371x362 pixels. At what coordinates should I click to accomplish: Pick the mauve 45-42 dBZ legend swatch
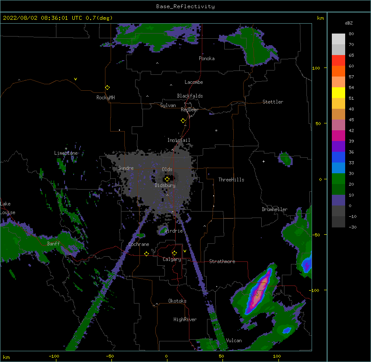coord(338,125)
